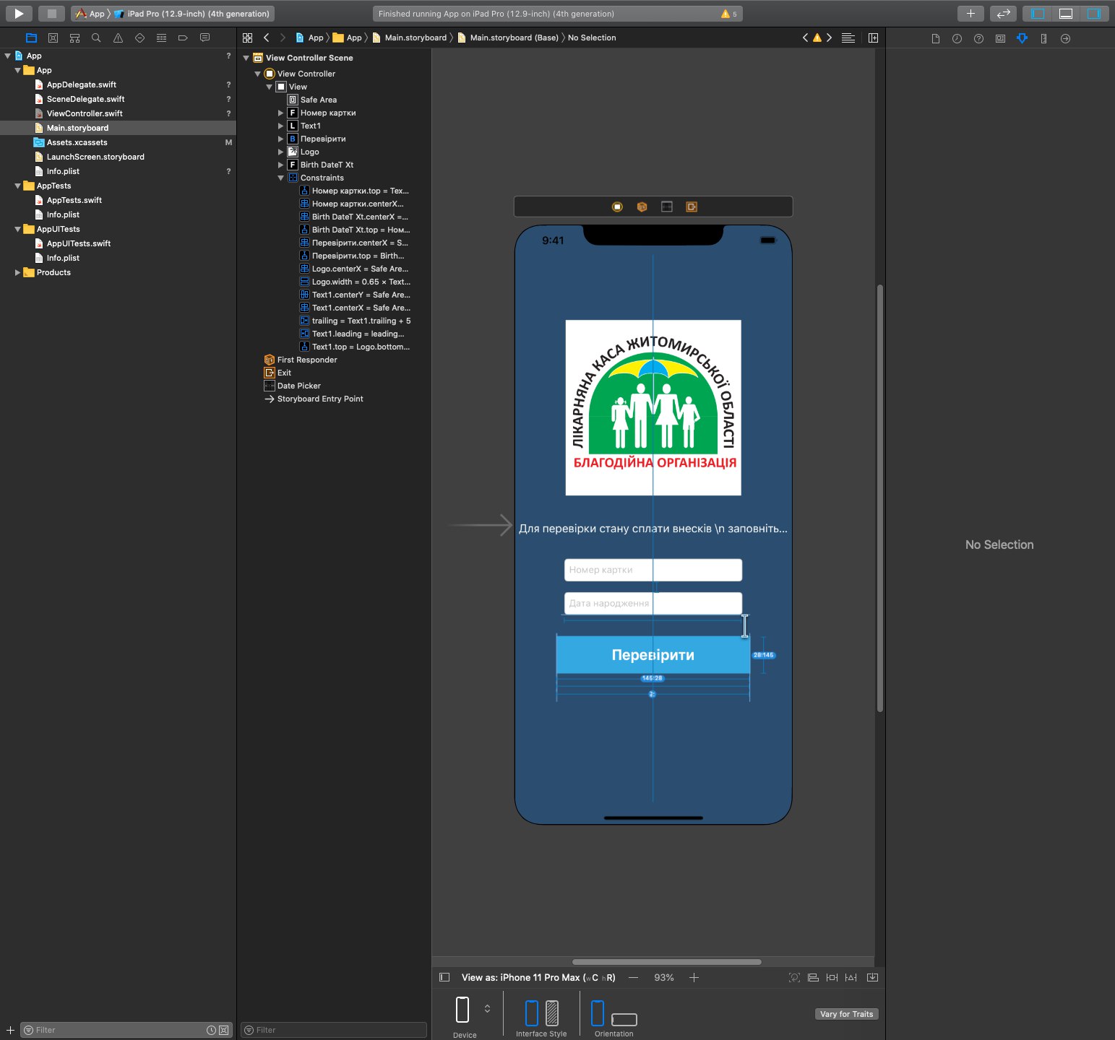Viewport: 1115px width, 1040px height.
Task: Switch Interface Style to dark
Action: point(552,1013)
